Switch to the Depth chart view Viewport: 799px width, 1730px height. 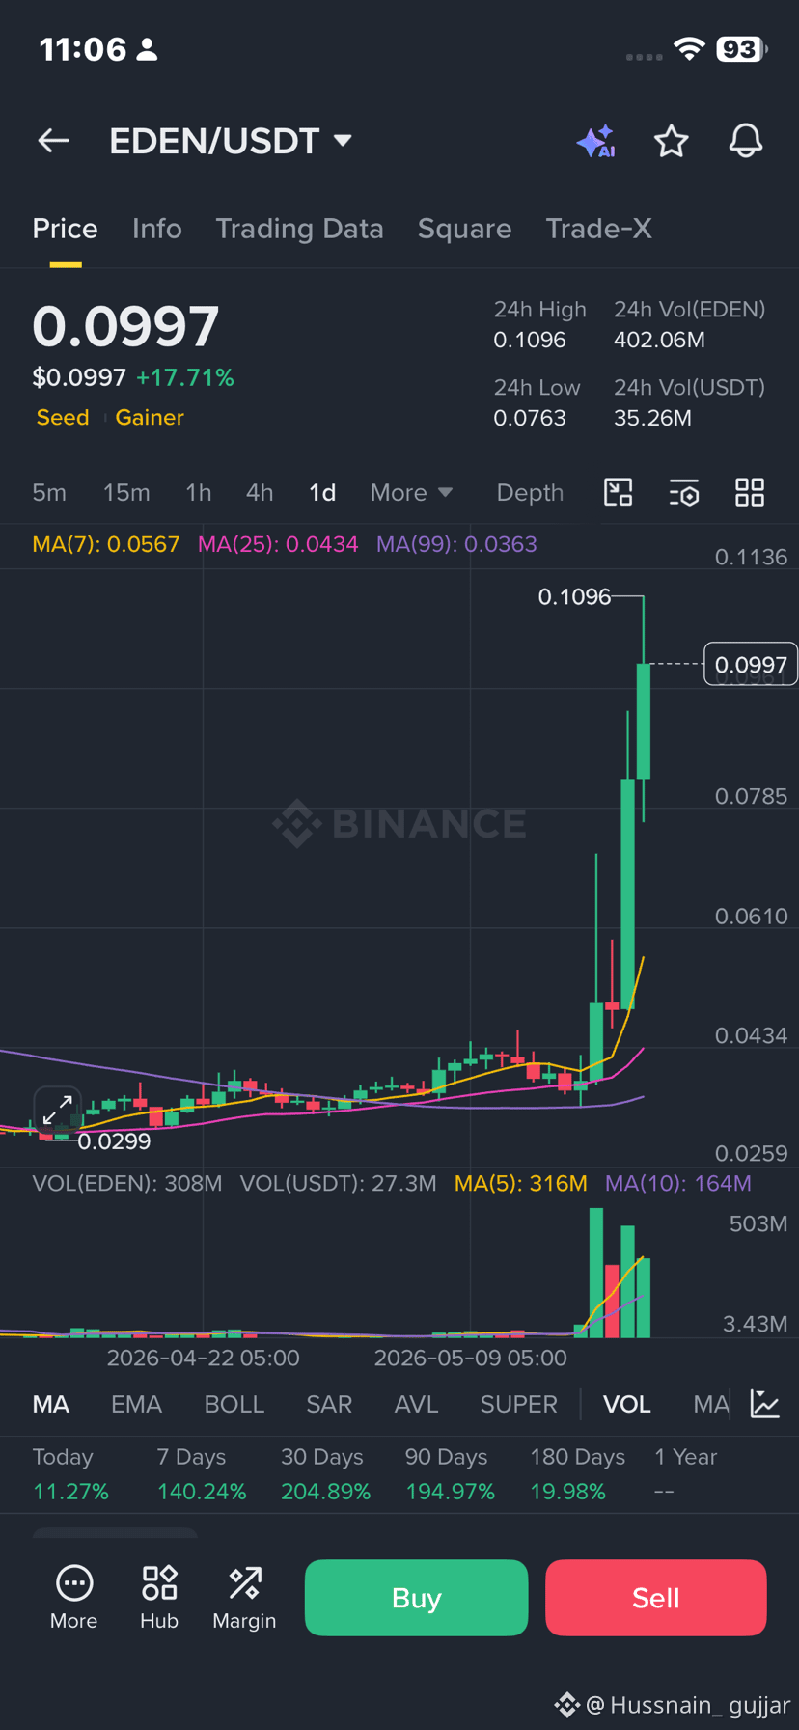[530, 492]
